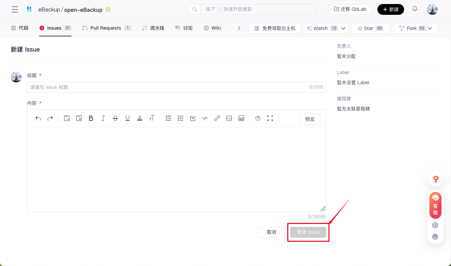Click the 预览 preview button
This screenshot has height=266, width=451.
tap(310, 119)
